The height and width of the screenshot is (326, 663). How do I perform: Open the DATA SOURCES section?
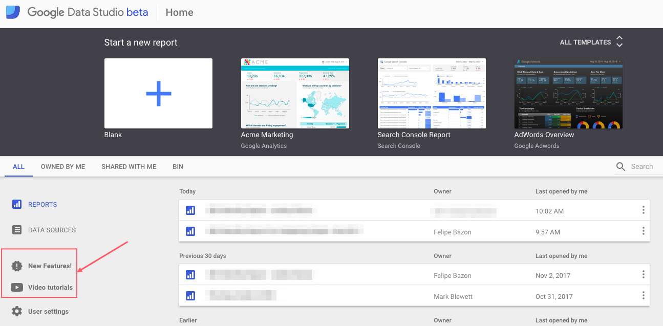pyautogui.click(x=51, y=230)
